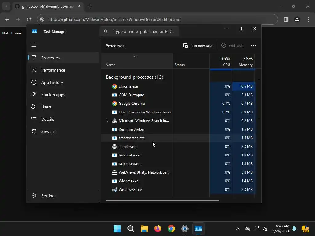Open the Users page
Screen dimensions: 315x236
pos(63,107)
